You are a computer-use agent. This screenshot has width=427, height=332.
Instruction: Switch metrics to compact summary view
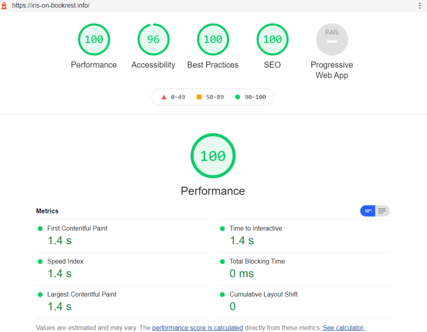point(368,211)
